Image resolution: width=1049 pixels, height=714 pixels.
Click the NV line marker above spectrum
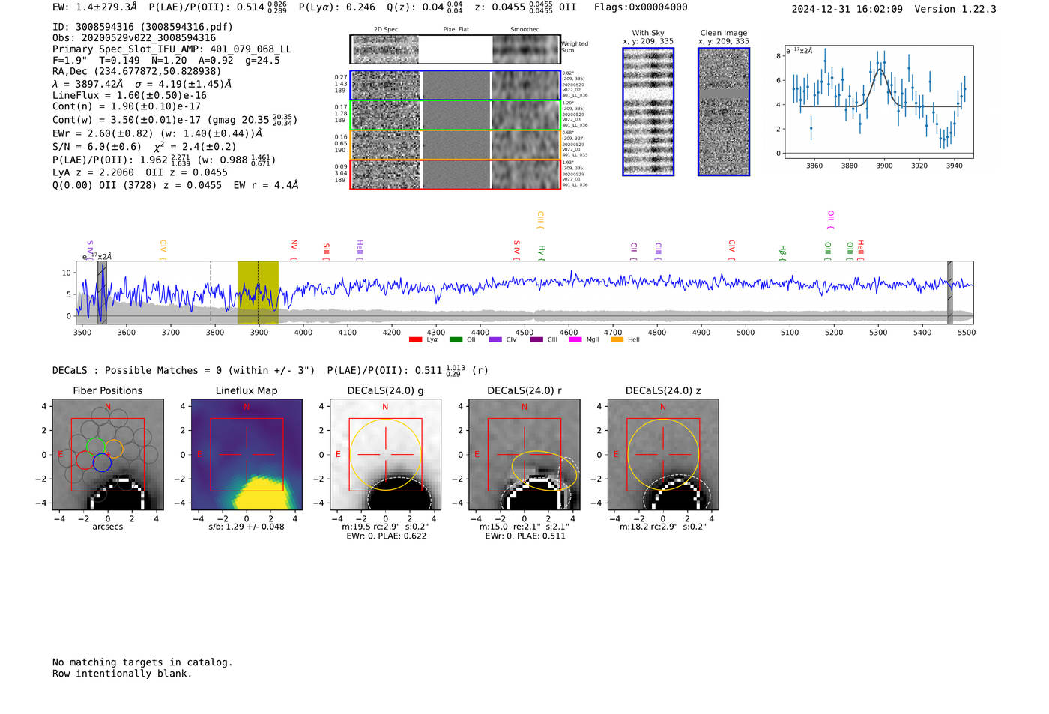pyautogui.click(x=294, y=249)
